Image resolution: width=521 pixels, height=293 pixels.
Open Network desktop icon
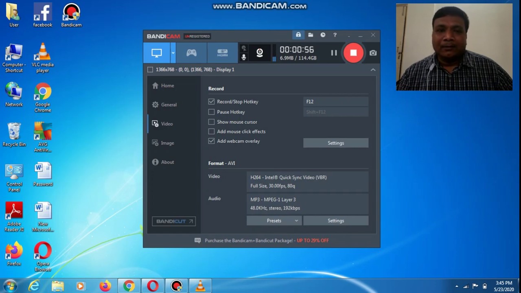tap(14, 95)
